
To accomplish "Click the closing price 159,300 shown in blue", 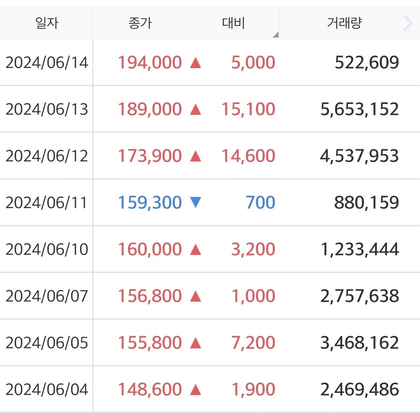I will click(150, 202).
